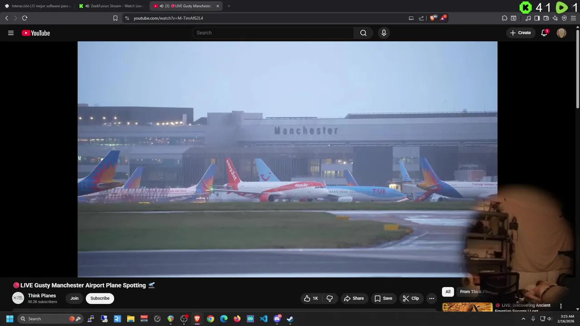Screen dimensions: 580x326
Task: Click the browser address bar URL
Action: pyautogui.click(x=168, y=18)
